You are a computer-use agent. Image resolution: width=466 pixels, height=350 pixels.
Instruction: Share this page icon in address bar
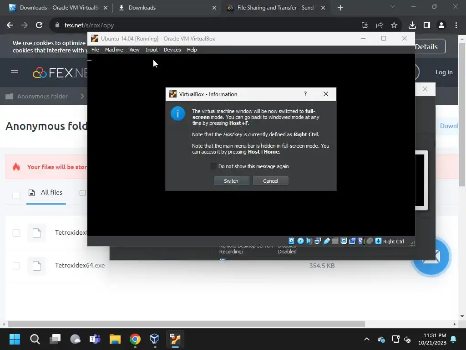click(x=380, y=26)
